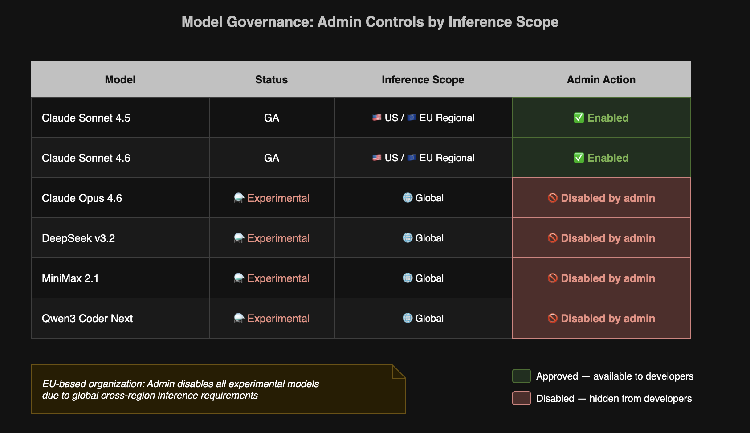The width and height of the screenshot is (750, 433).
Task: Click the EU-based organization note box
Action: point(218,388)
